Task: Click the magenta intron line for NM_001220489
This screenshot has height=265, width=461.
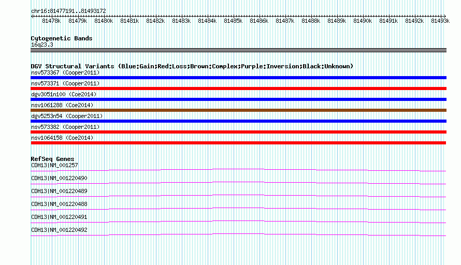Action: (x=238, y=196)
